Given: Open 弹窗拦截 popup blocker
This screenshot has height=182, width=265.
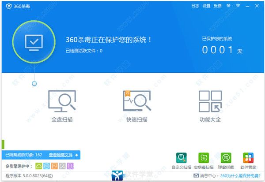Looking at the screenshot, I should click(x=226, y=161).
